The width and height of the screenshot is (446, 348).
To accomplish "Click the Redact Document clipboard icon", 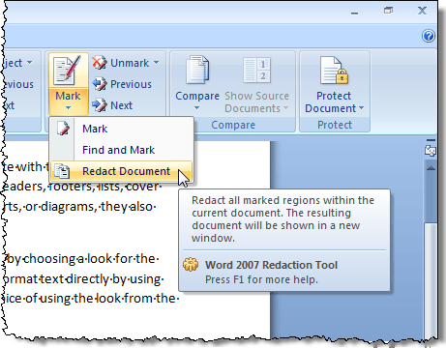I will pyautogui.click(x=62, y=171).
